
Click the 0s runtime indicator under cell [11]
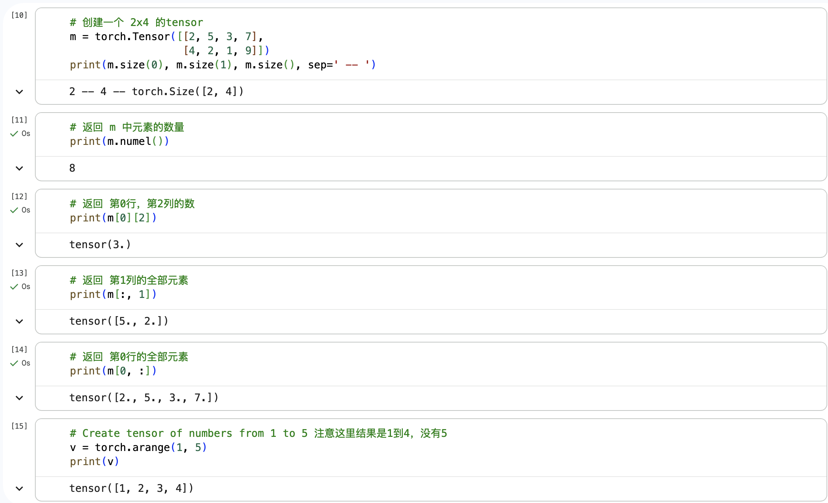(x=26, y=134)
